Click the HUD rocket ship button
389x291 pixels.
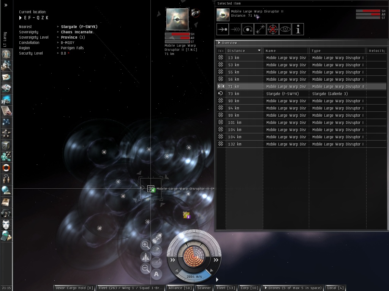(145, 257)
